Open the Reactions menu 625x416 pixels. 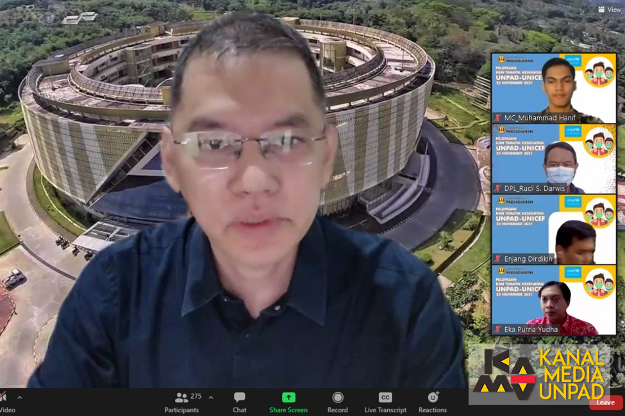[x=433, y=402]
